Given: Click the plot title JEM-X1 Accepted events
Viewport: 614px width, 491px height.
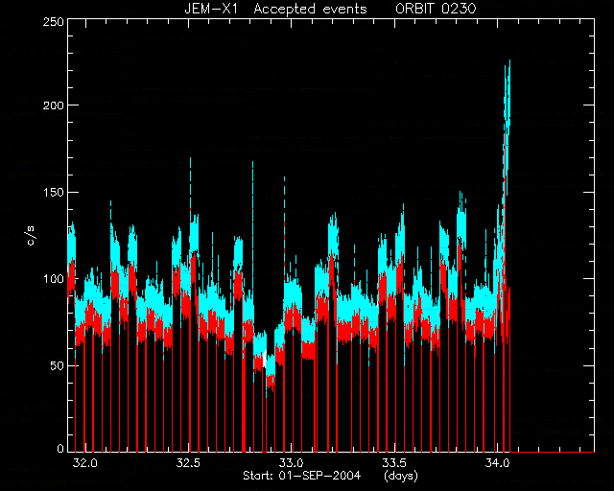Looking at the screenshot, I should coord(275,9).
